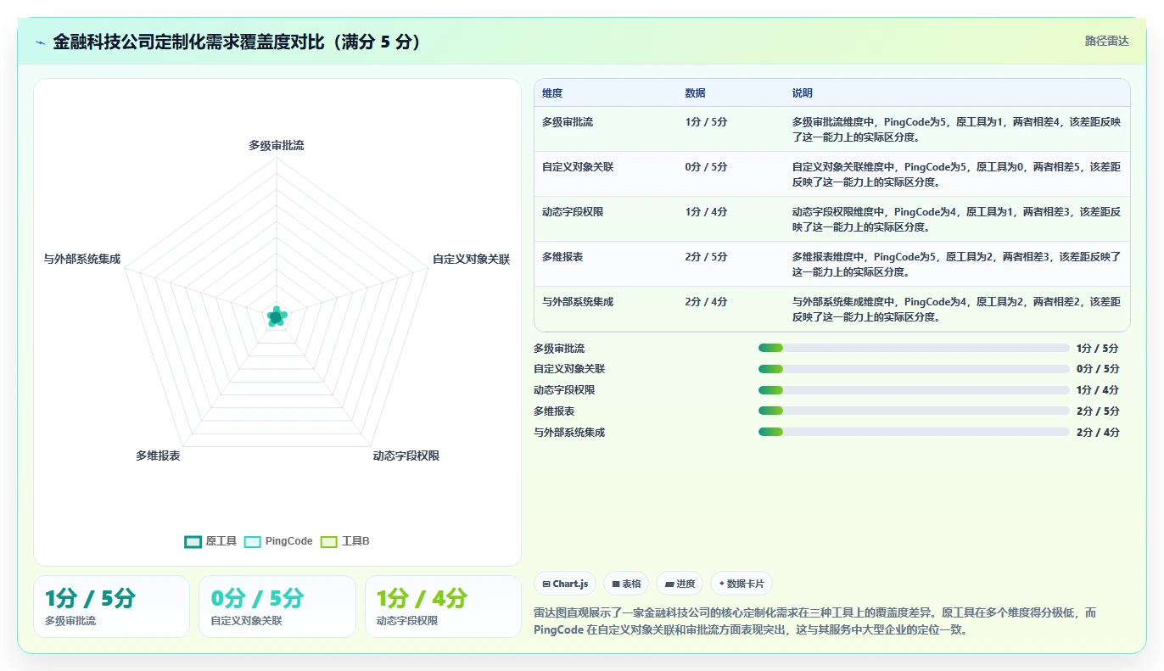The height and width of the screenshot is (671, 1164).
Task: Select the 动态字段权限 table row name
Action: 573,212
